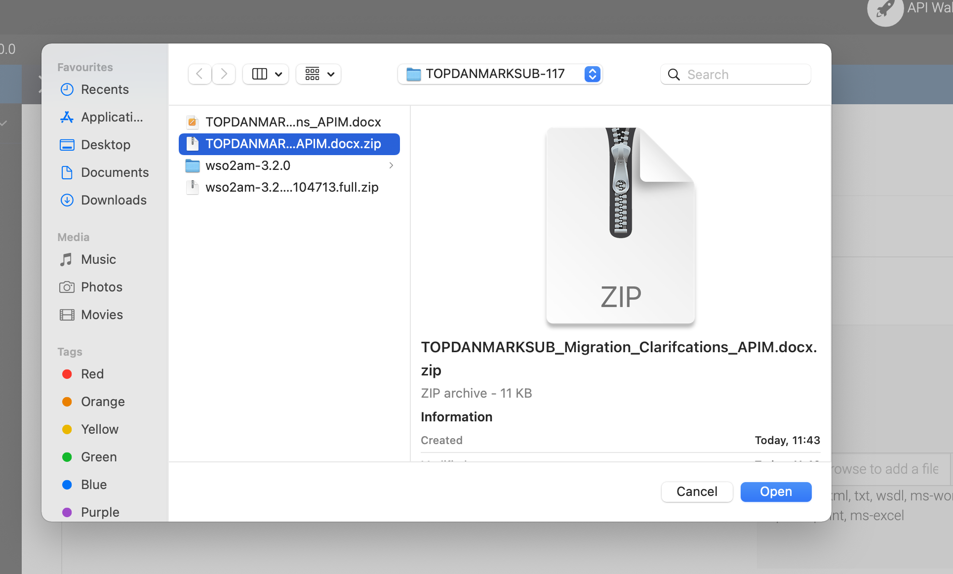This screenshot has width=953, height=574.
Task: Go to the Desktop folder
Action: pos(95,145)
